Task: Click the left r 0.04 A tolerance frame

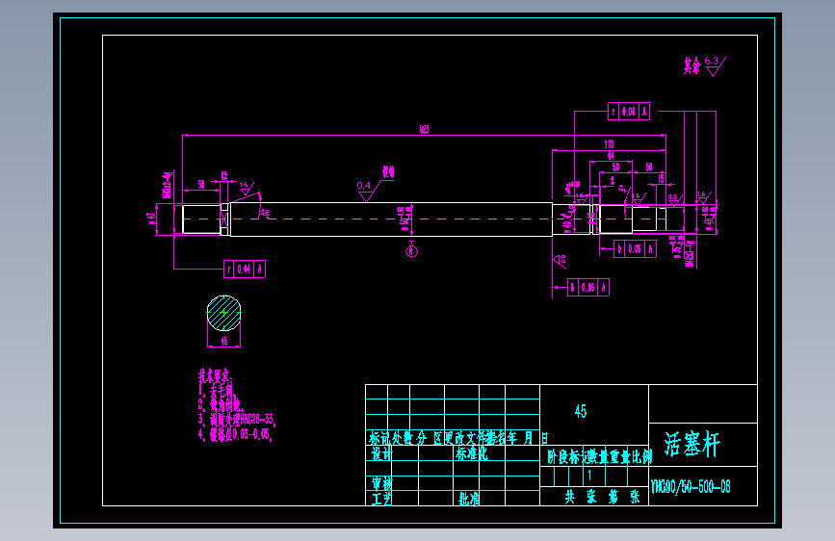Action: [245, 269]
